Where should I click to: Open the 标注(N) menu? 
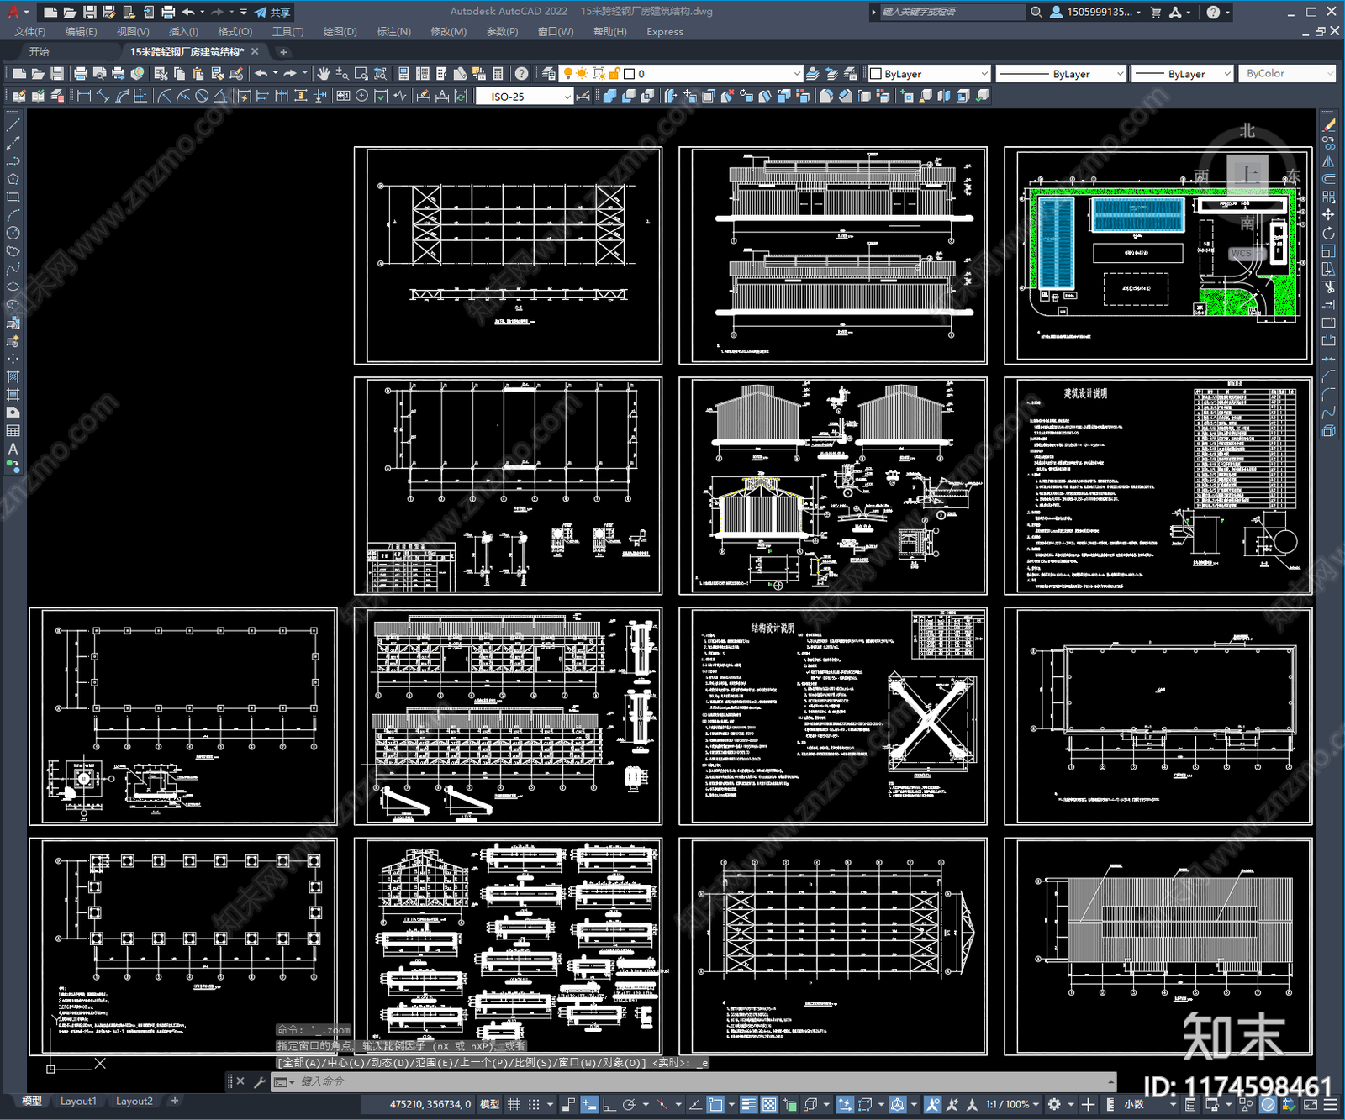pyautogui.click(x=393, y=32)
